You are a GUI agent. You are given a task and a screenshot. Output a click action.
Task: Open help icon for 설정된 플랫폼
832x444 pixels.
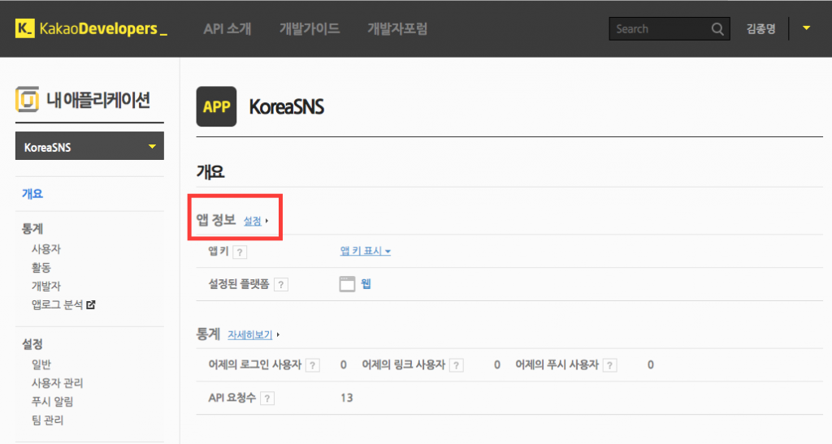coord(281,285)
